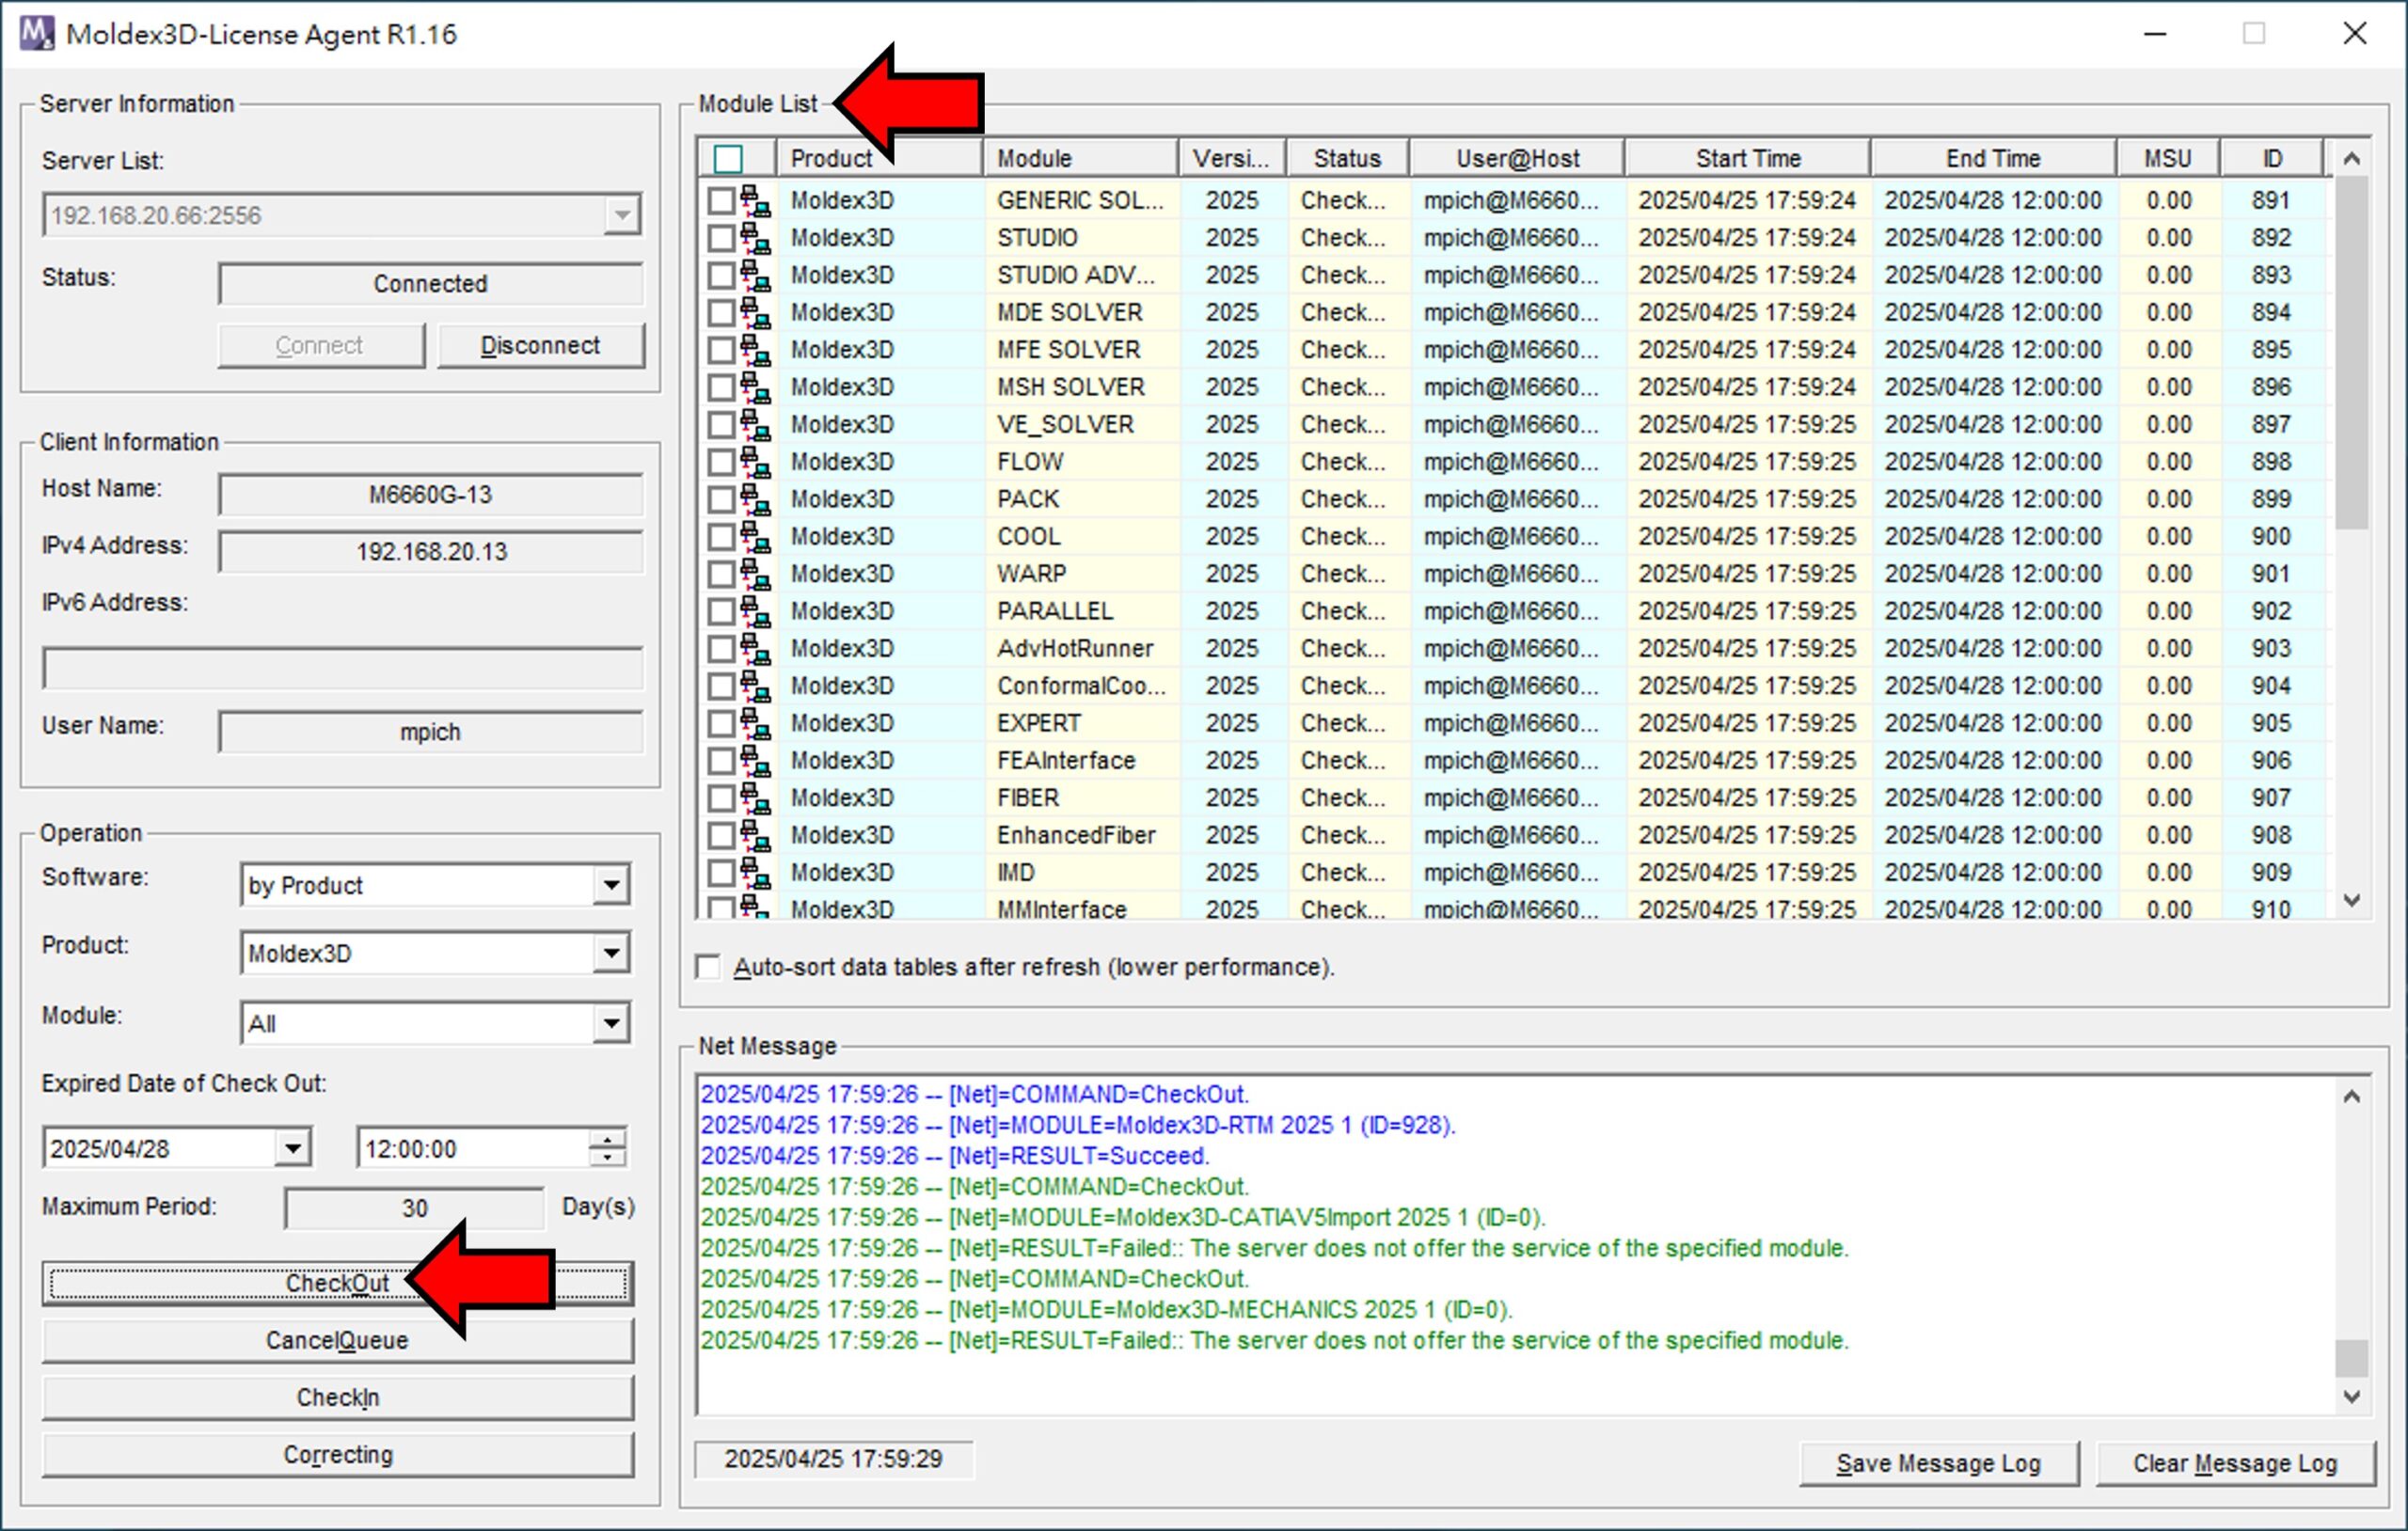Check the FEAInterface module checkbox
This screenshot has height=1531, width=2408.
[x=721, y=761]
